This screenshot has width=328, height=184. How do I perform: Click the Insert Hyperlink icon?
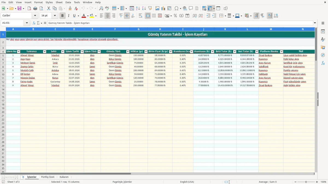[185, 8]
